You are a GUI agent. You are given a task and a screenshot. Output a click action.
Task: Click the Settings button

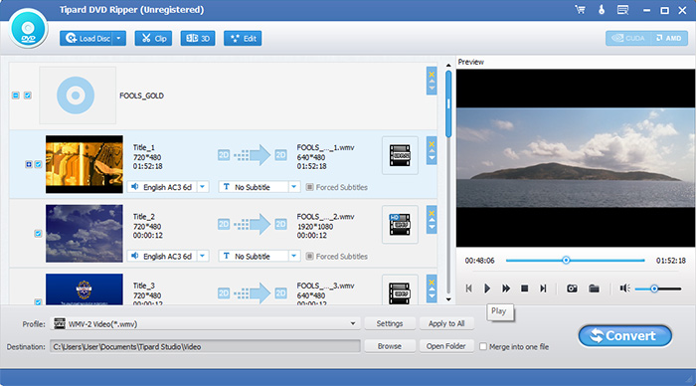point(390,323)
